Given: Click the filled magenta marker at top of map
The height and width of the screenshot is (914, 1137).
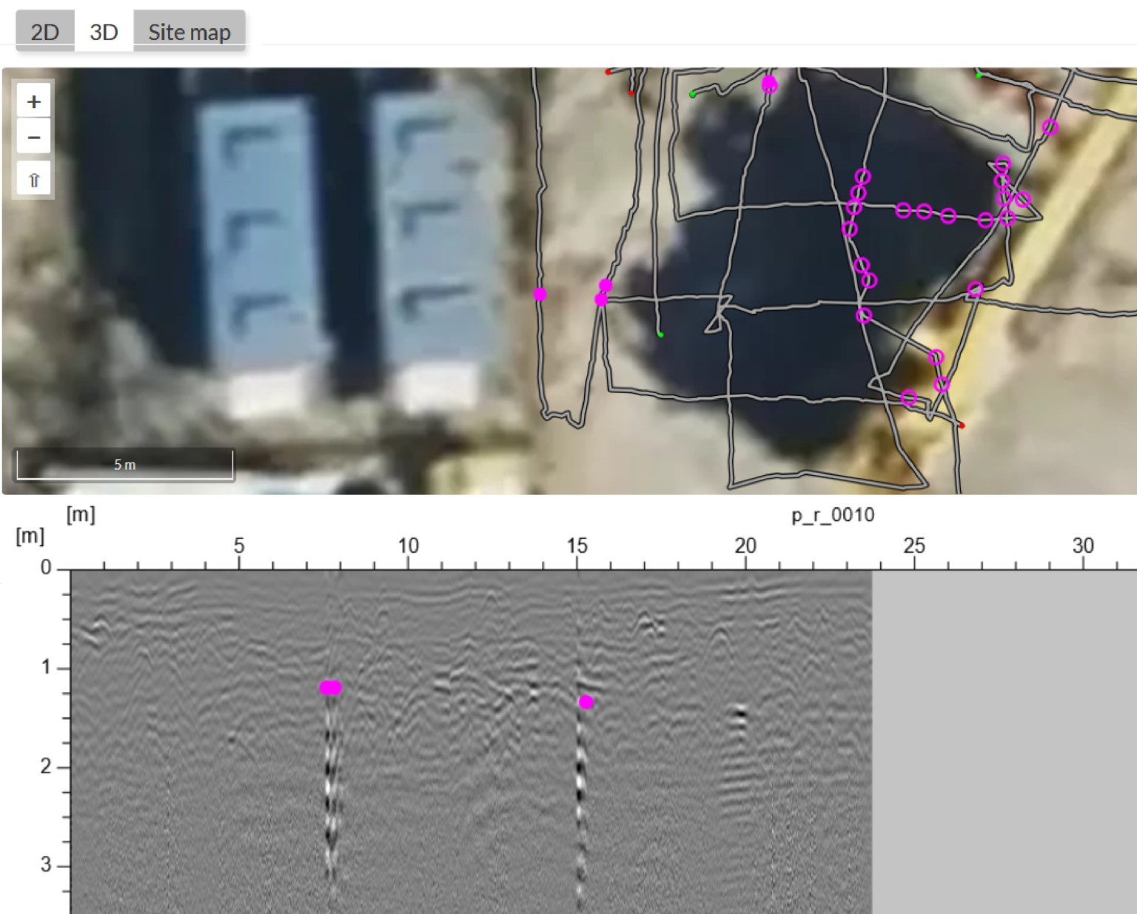Looking at the screenshot, I should [x=770, y=84].
